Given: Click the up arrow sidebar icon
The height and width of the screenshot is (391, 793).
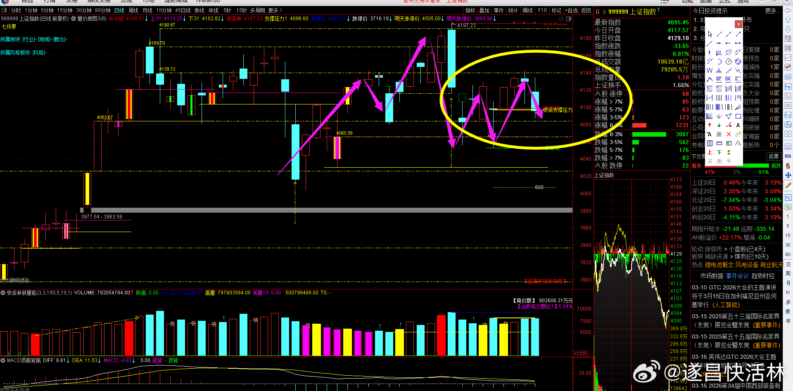Looking at the screenshot, I should [788, 19].
